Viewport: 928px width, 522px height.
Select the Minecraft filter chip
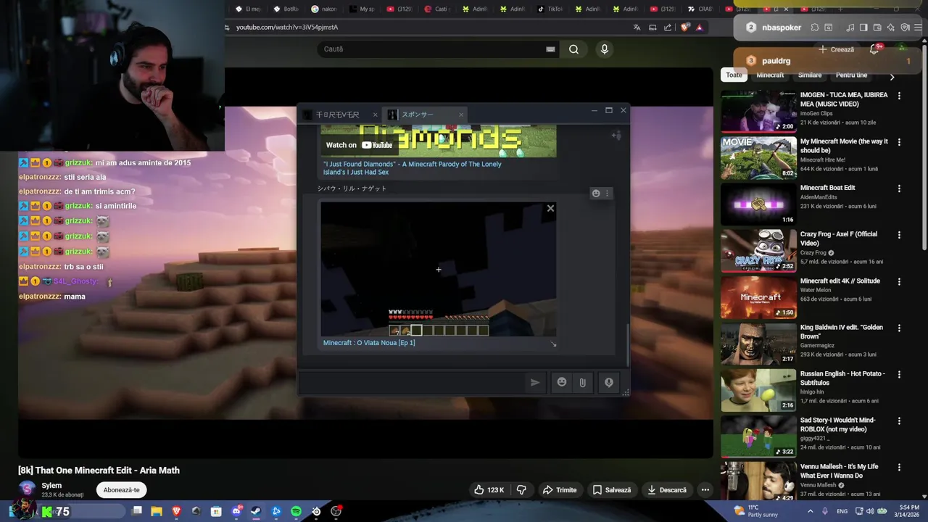coord(770,75)
